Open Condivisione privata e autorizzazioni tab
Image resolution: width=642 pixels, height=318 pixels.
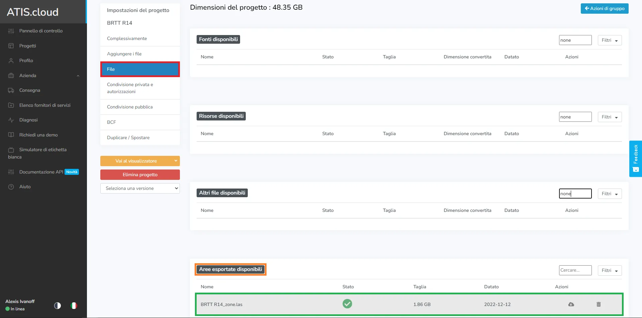140,88
